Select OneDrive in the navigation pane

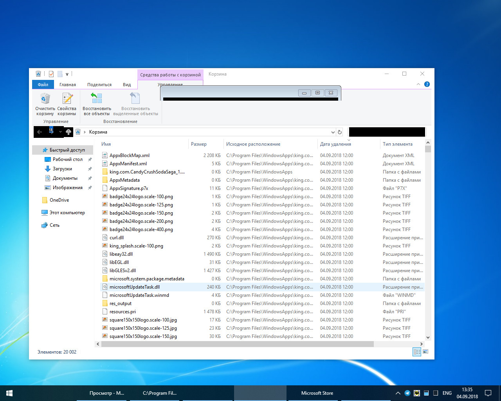[x=59, y=200]
